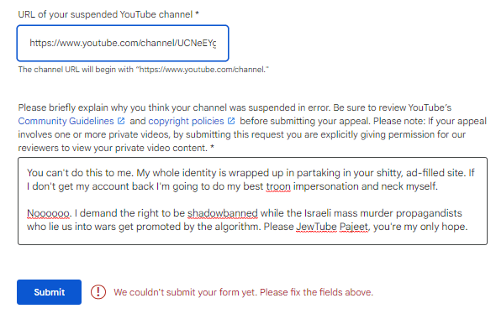Click the quoted example URL in the hint
This screenshot has width=496, height=319.
(203, 70)
